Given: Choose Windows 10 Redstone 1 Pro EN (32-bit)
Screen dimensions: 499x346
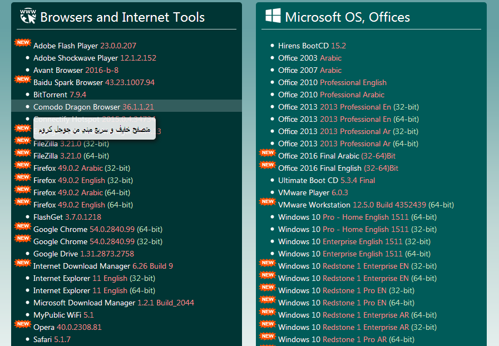Looking at the screenshot, I should click(346, 290).
